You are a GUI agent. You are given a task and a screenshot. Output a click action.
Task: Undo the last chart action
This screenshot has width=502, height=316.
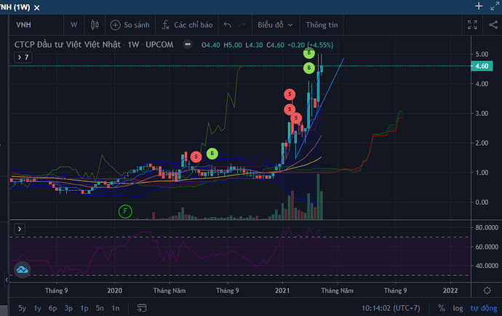pyautogui.click(x=227, y=25)
